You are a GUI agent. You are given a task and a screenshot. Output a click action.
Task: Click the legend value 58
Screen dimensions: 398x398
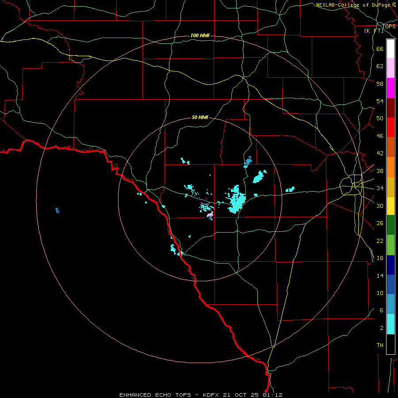pos(380,84)
